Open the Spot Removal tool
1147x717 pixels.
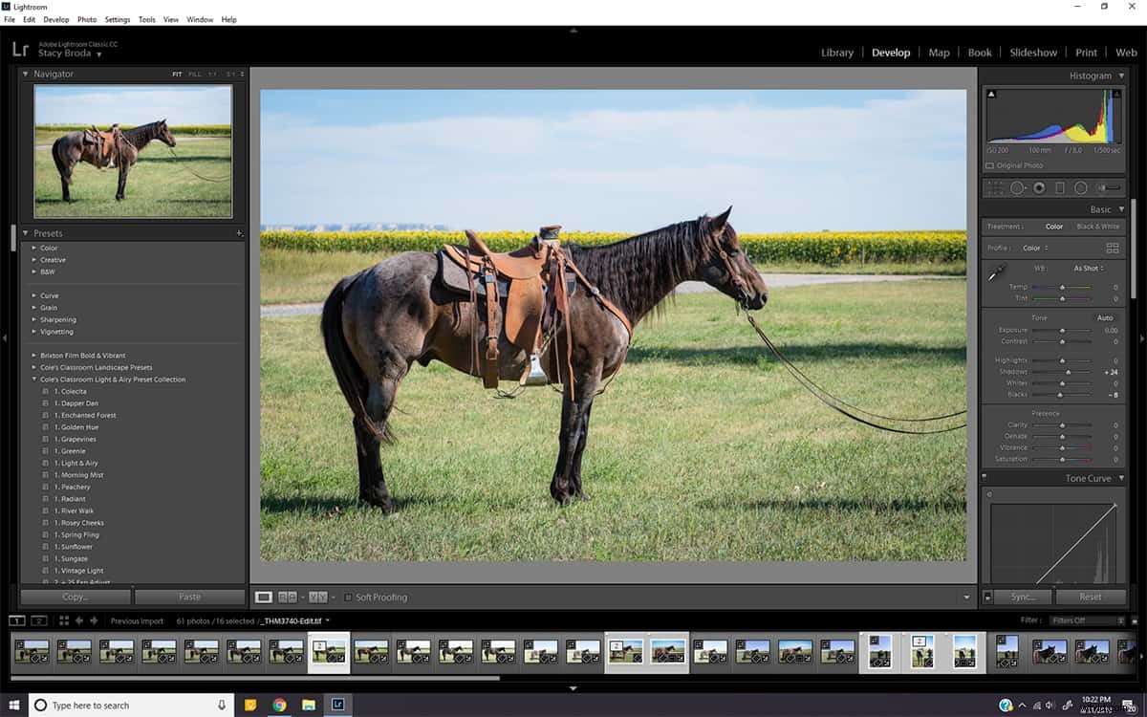1016,187
